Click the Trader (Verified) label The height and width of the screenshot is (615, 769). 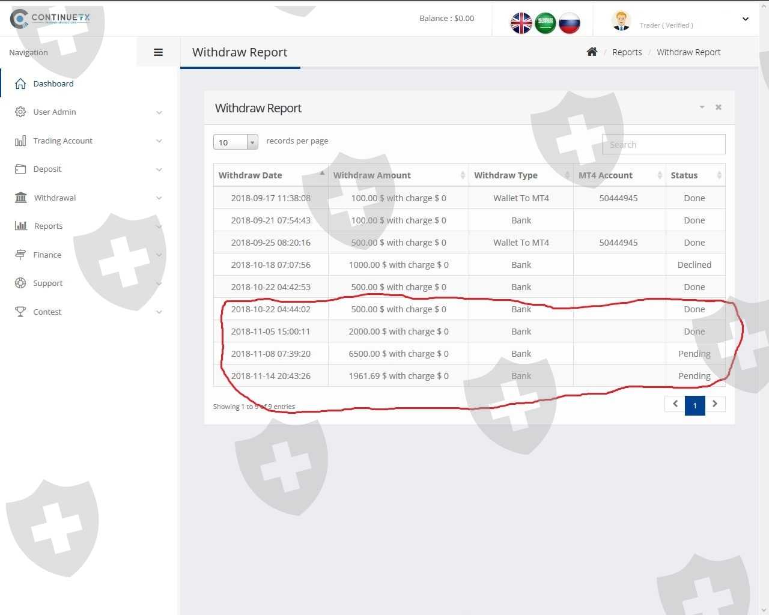point(666,25)
